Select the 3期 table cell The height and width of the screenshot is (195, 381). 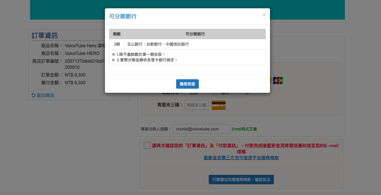(x=117, y=44)
